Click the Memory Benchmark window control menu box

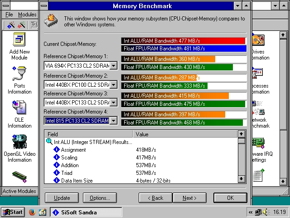point(44,5)
